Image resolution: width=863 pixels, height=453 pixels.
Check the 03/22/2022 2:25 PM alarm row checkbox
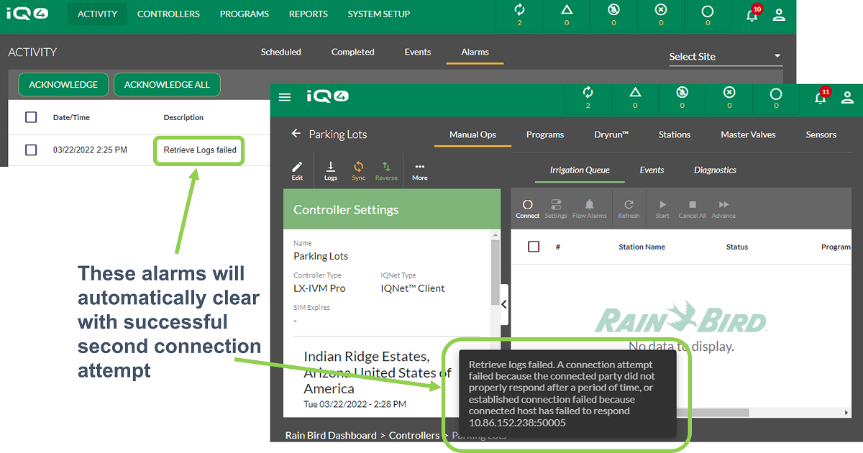(x=31, y=150)
